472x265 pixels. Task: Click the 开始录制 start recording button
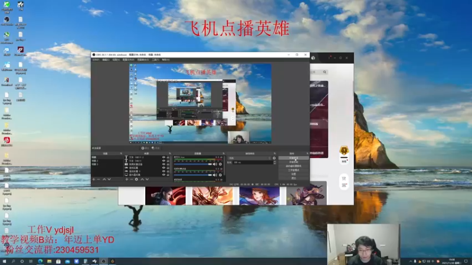(293, 162)
